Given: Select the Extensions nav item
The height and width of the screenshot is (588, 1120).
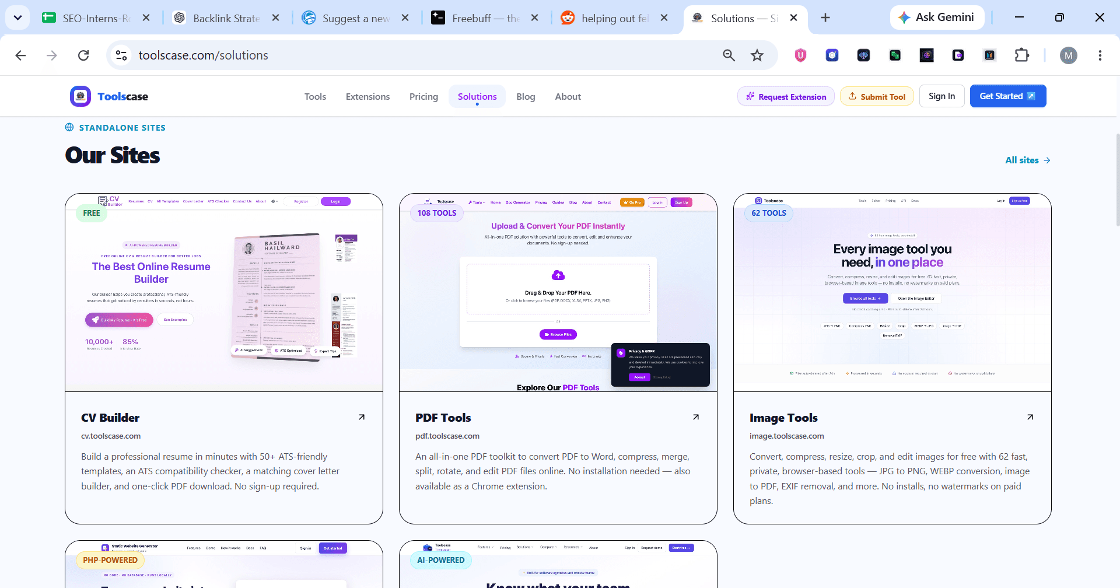Looking at the screenshot, I should click(x=367, y=97).
